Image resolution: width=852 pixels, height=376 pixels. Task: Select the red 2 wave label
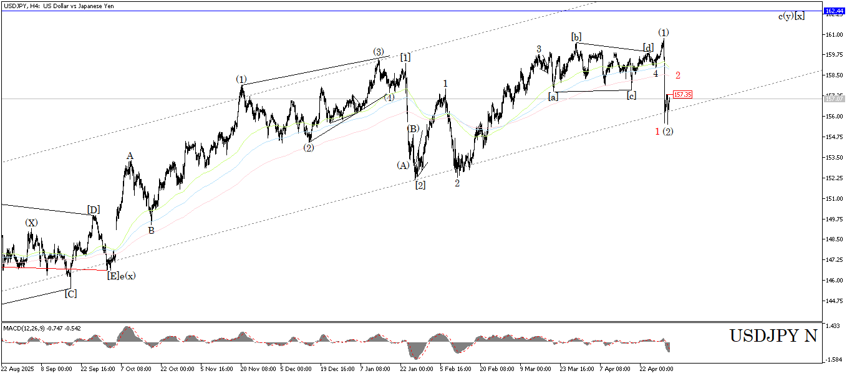(x=678, y=75)
